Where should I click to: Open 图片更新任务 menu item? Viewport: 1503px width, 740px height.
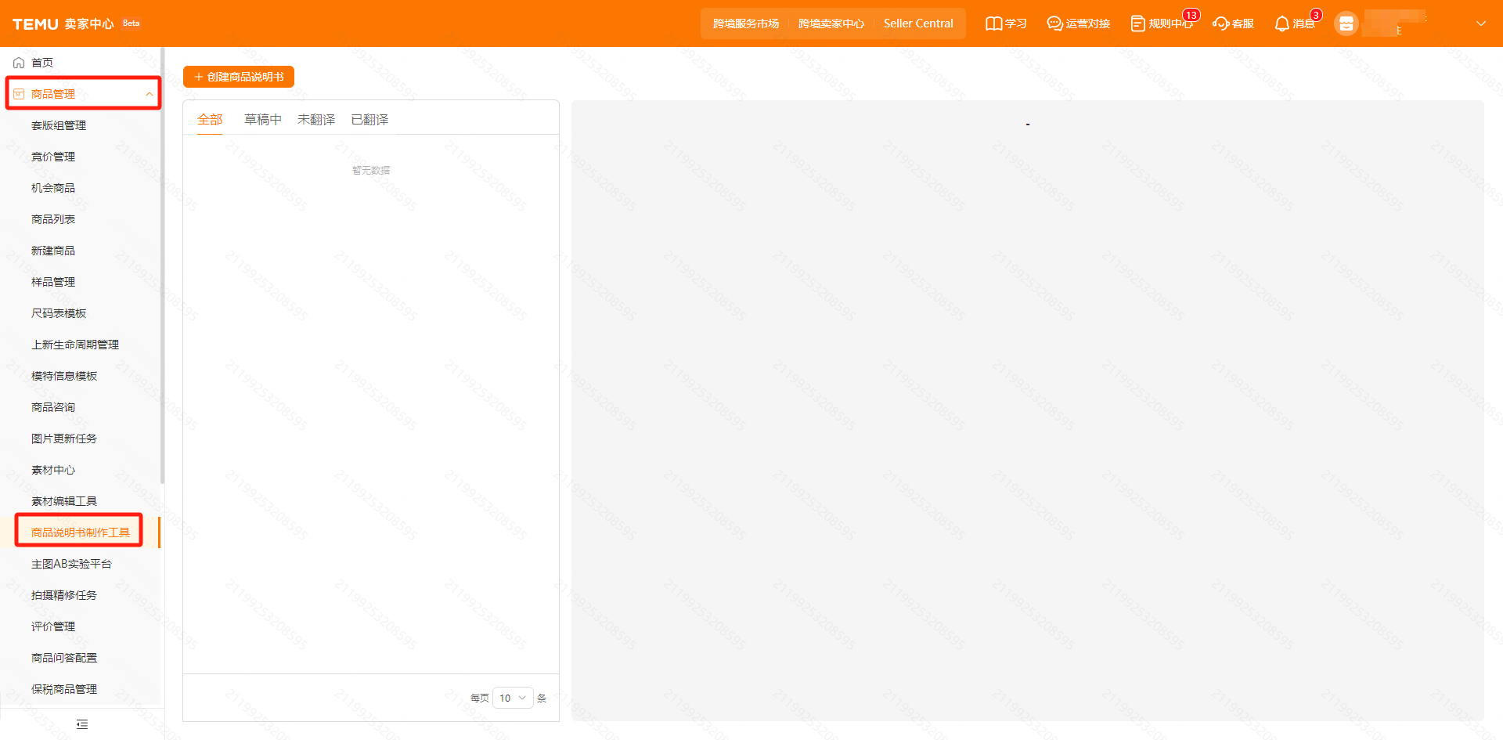64,439
